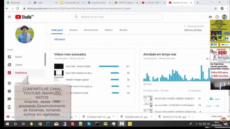Click the search box Pesquise no seu canal
The height and width of the screenshot is (129, 230).
tap(117, 17)
